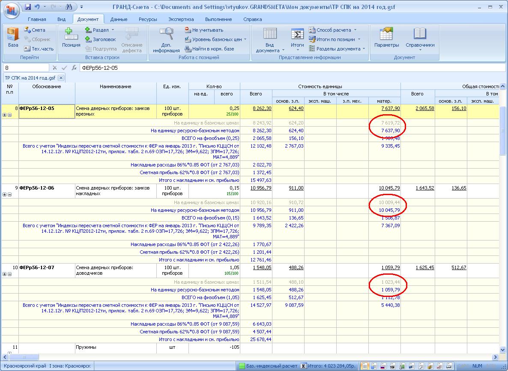Switch to the Ресурсы ribbon tab
The height and width of the screenshot is (371, 508).
[148, 19]
